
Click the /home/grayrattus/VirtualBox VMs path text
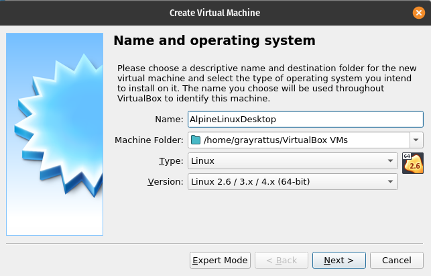(x=275, y=140)
